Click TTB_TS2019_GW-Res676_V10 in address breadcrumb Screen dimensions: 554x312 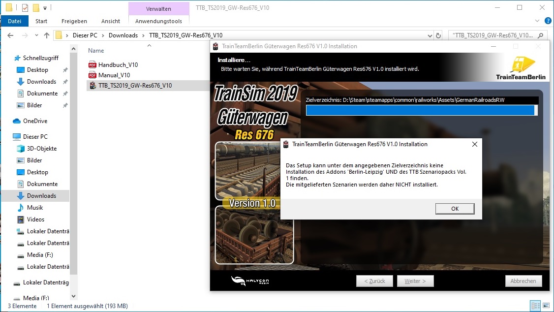click(186, 35)
